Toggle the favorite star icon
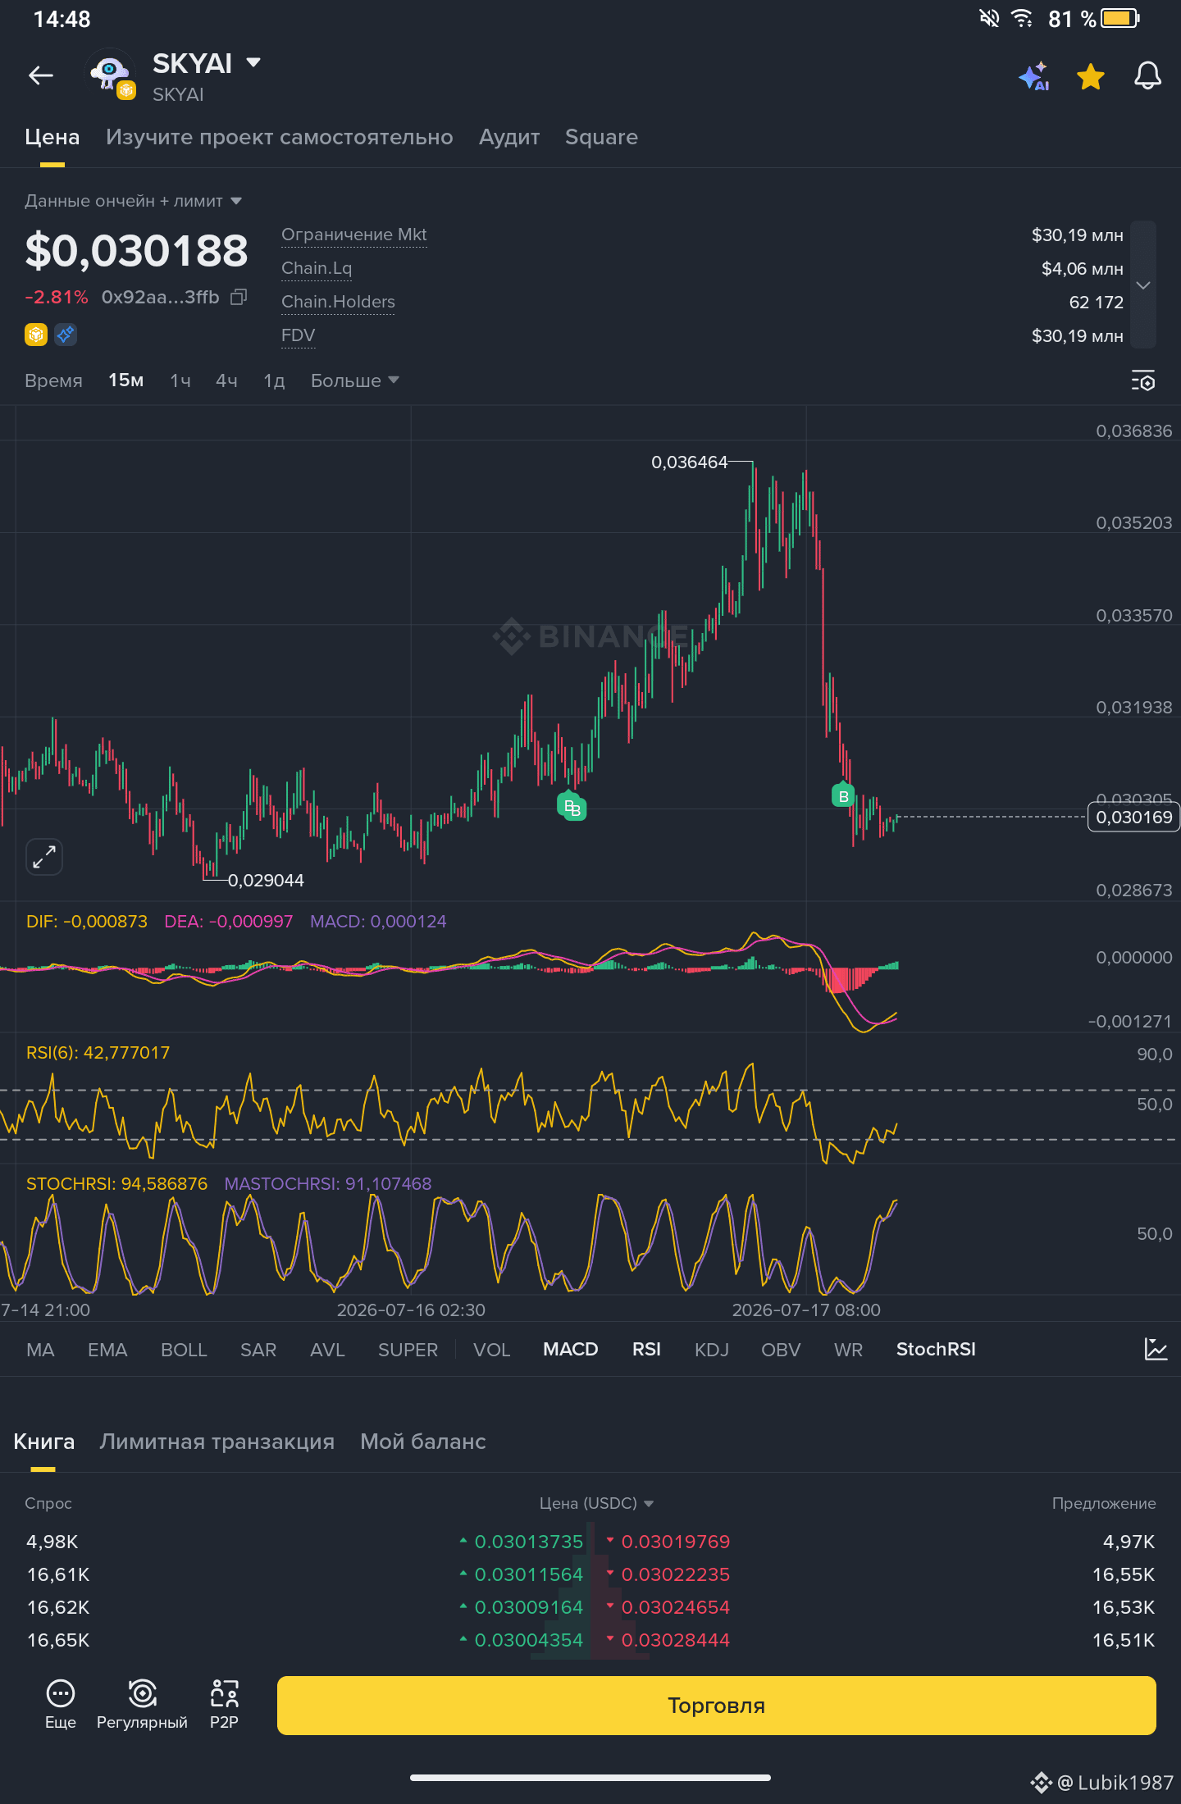The width and height of the screenshot is (1181, 1804). point(1091,76)
